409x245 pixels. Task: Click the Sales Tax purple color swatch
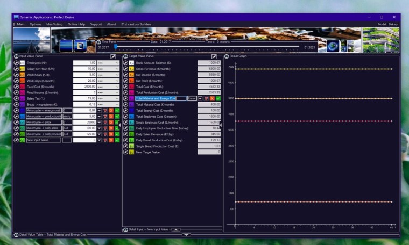tap(23, 98)
